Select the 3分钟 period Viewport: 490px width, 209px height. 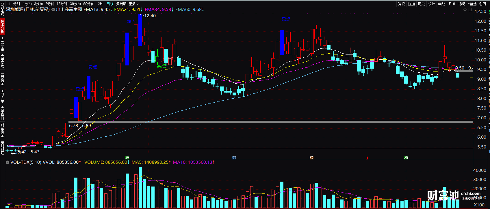[38, 4]
